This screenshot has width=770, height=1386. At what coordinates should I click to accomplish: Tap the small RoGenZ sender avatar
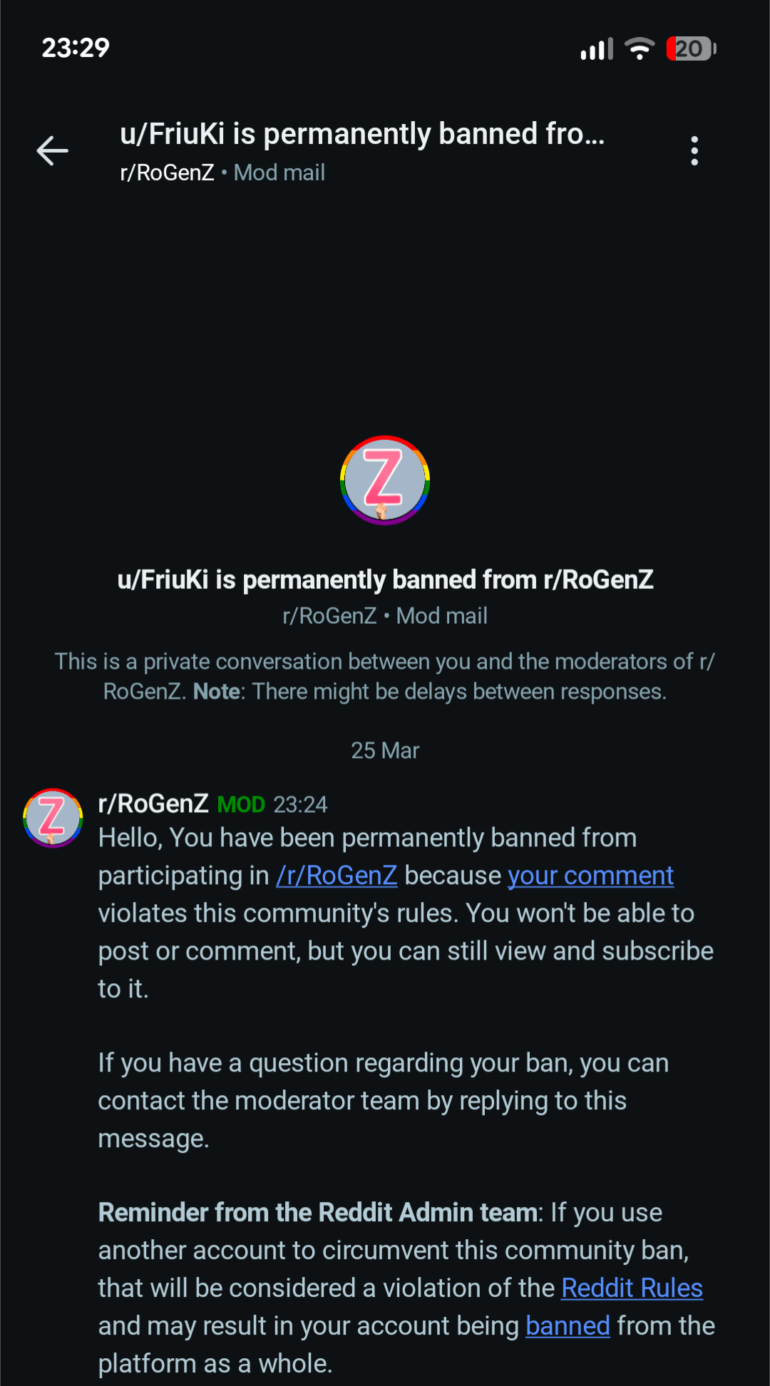point(53,817)
